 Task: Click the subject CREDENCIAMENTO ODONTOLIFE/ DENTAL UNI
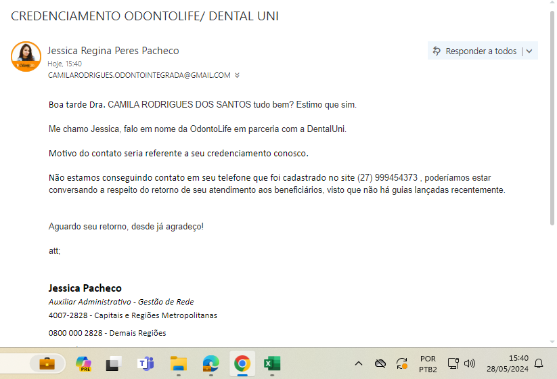145,16
